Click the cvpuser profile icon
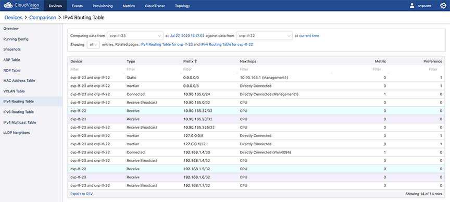 click(x=412, y=6)
